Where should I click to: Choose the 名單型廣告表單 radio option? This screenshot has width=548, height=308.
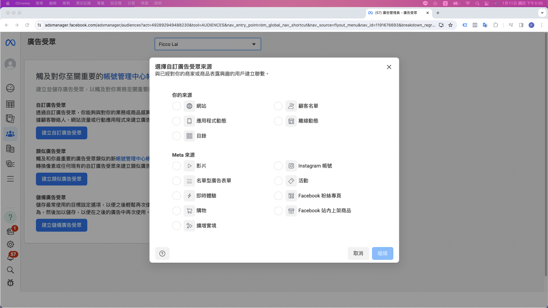click(177, 181)
